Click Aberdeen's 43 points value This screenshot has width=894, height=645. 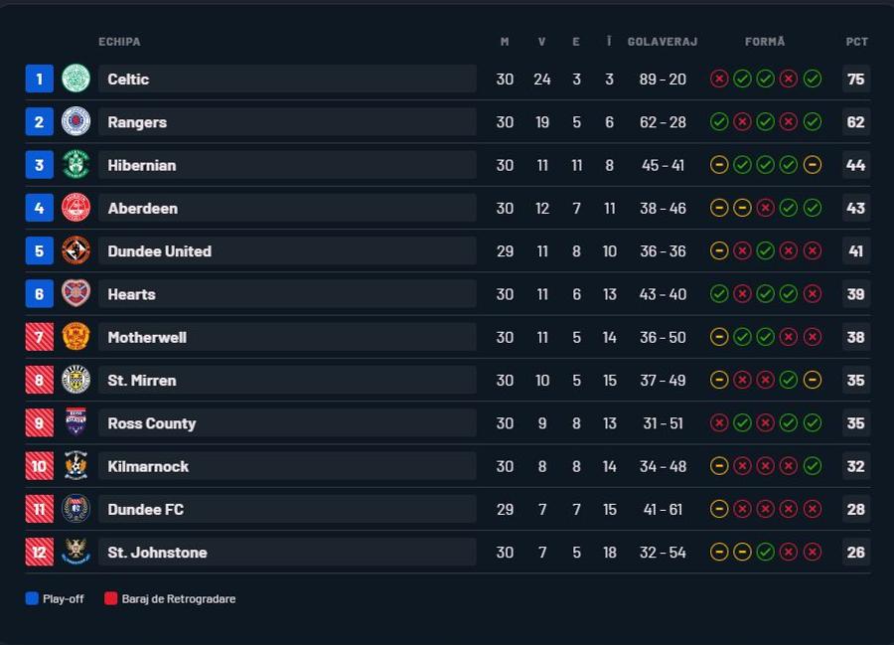856,208
